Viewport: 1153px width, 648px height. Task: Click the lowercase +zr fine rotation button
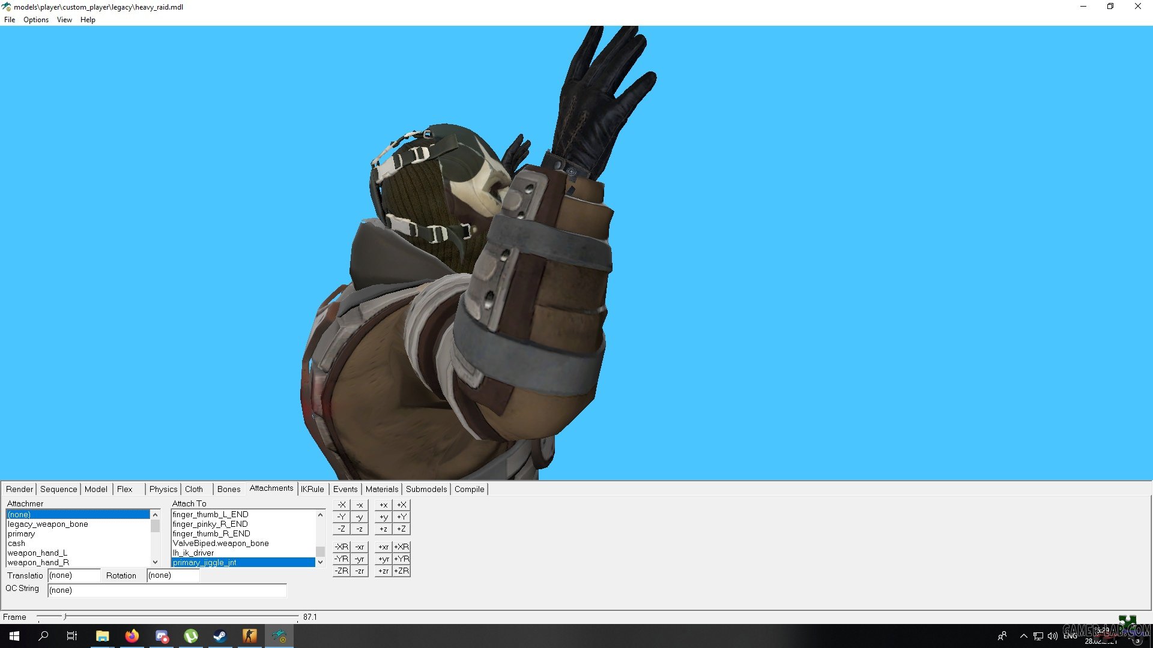384,571
